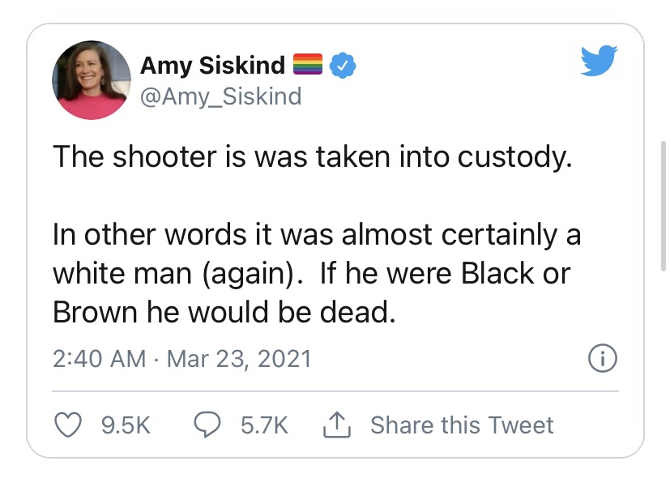The height and width of the screenshot is (478, 670).
Task: Click the 2:40 AM timestamp
Action: coord(100,358)
